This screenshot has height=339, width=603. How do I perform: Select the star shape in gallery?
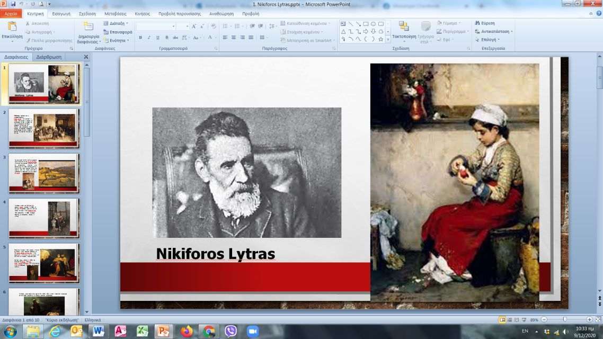pyautogui.click(x=381, y=39)
